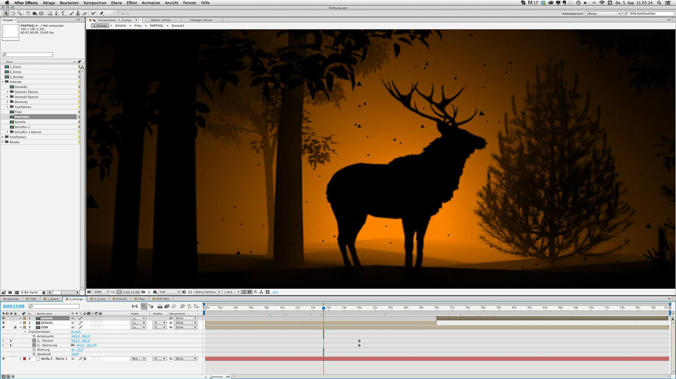676x379 pixels.
Task: Select the Eraser tool
Action: pos(84,14)
